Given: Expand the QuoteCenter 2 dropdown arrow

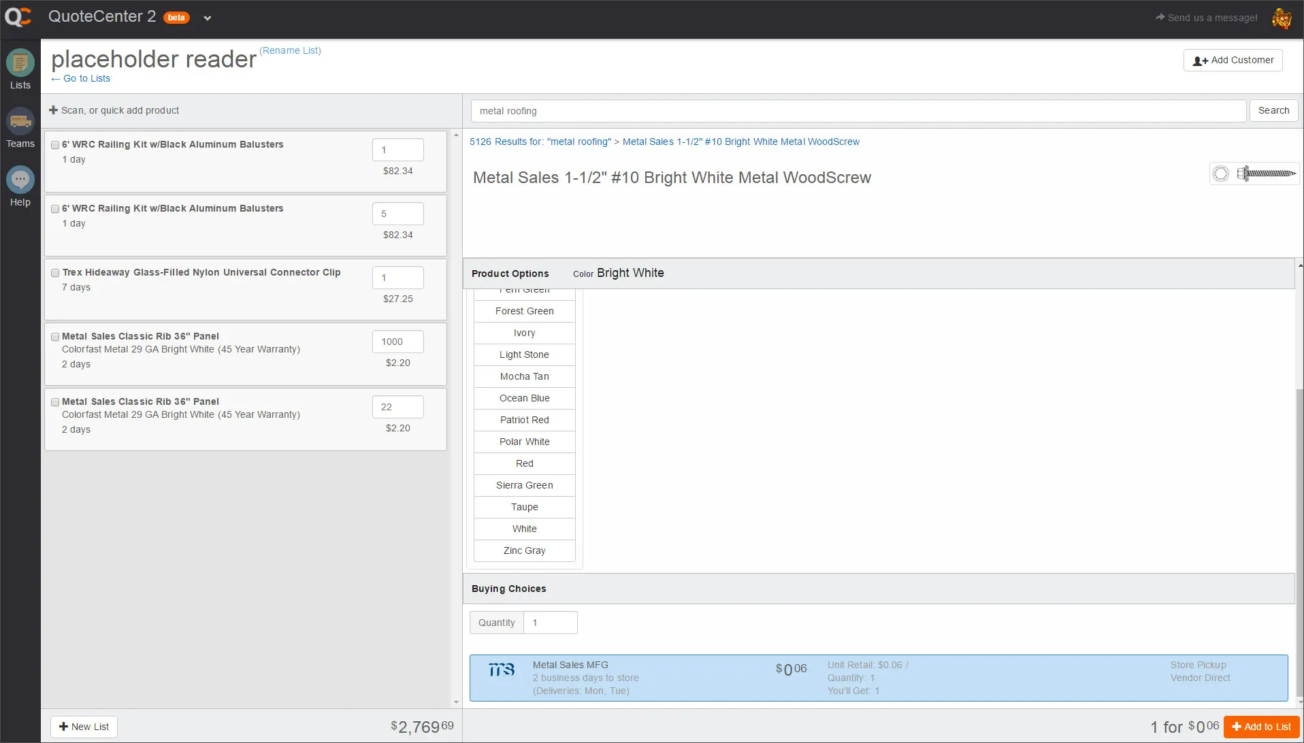Looking at the screenshot, I should point(208,18).
